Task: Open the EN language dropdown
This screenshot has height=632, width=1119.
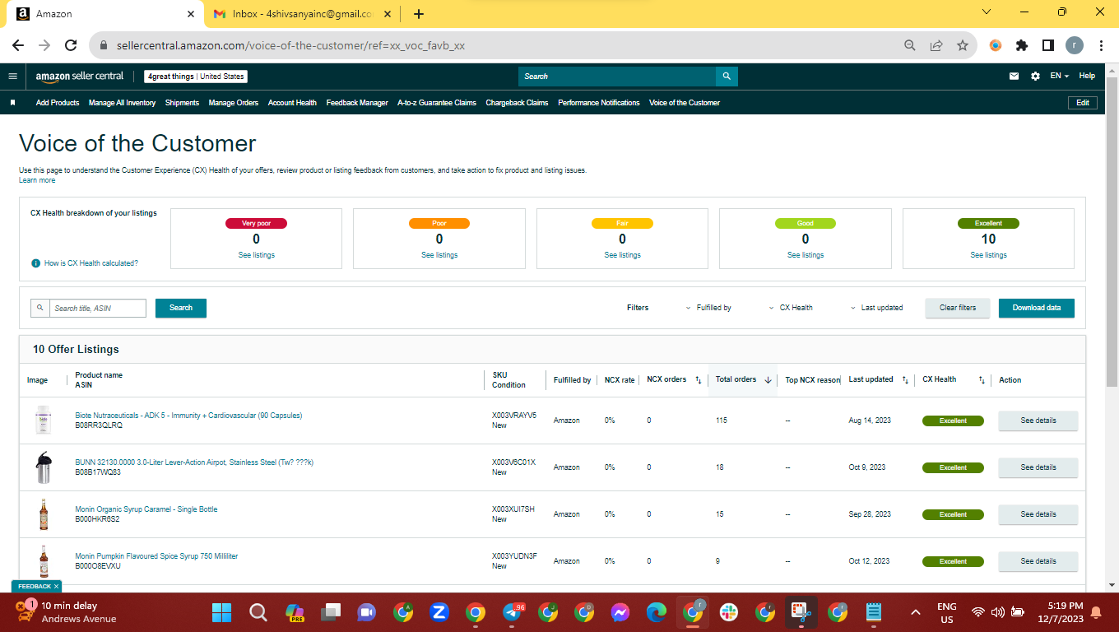Action: [x=1059, y=76]
